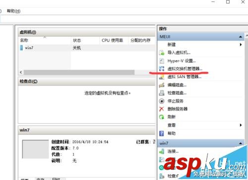Minimize the Hyper-V Manager window

click(x=213, y=2)
